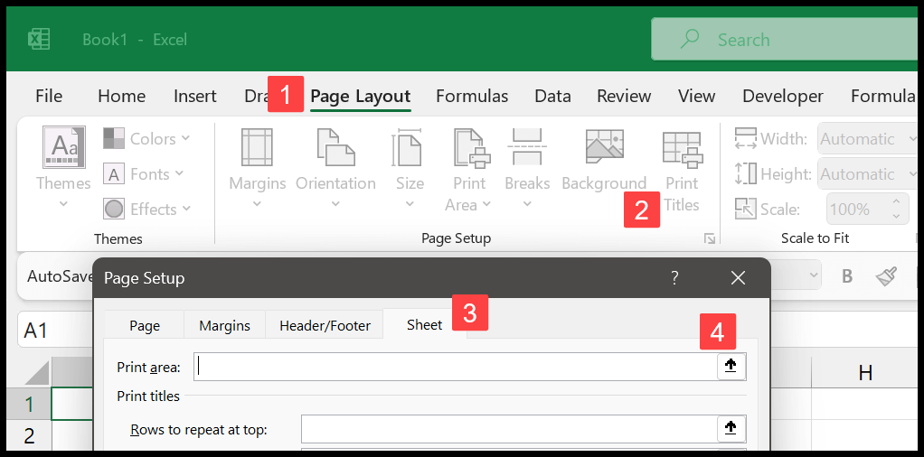The height and width of the screenshot is (457, 924).
Task: Select row 2 header
Action: point(29,436)
